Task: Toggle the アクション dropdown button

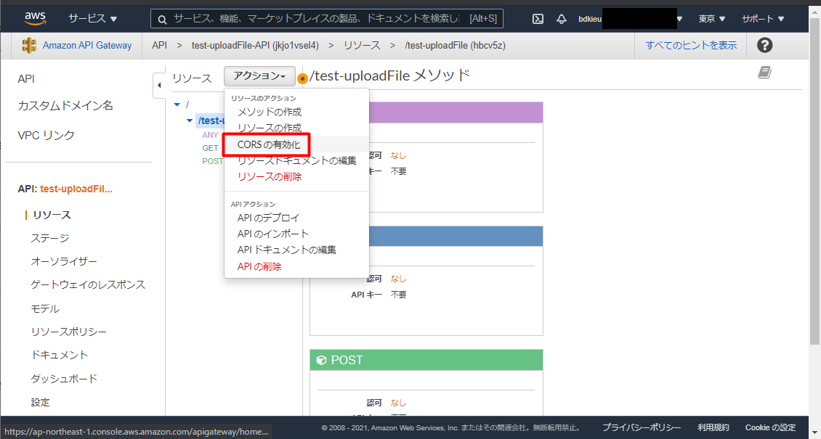Action: pyautogui.click(x=259, y=76)
